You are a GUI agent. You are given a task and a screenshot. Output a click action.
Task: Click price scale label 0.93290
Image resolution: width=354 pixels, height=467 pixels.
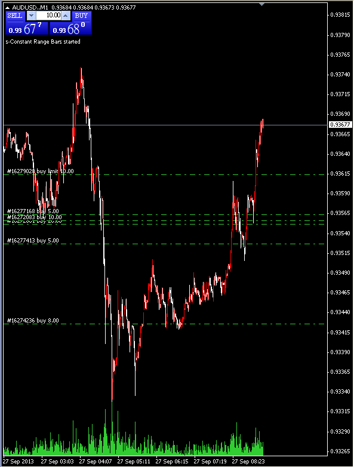pos(340,432)
